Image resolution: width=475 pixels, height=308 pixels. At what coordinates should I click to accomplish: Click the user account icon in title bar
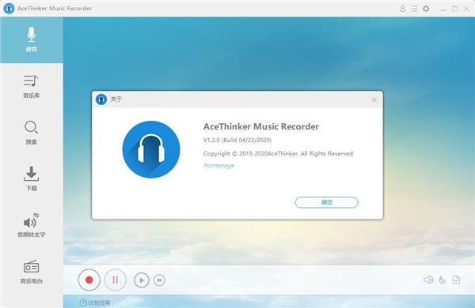tap(402, 9)
